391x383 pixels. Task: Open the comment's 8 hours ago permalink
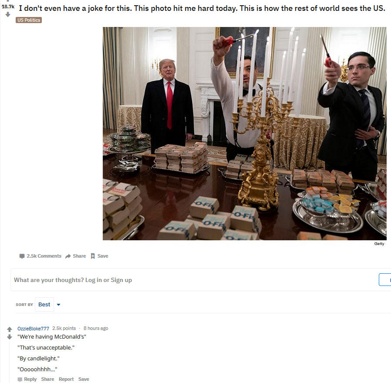click(96, 328)
